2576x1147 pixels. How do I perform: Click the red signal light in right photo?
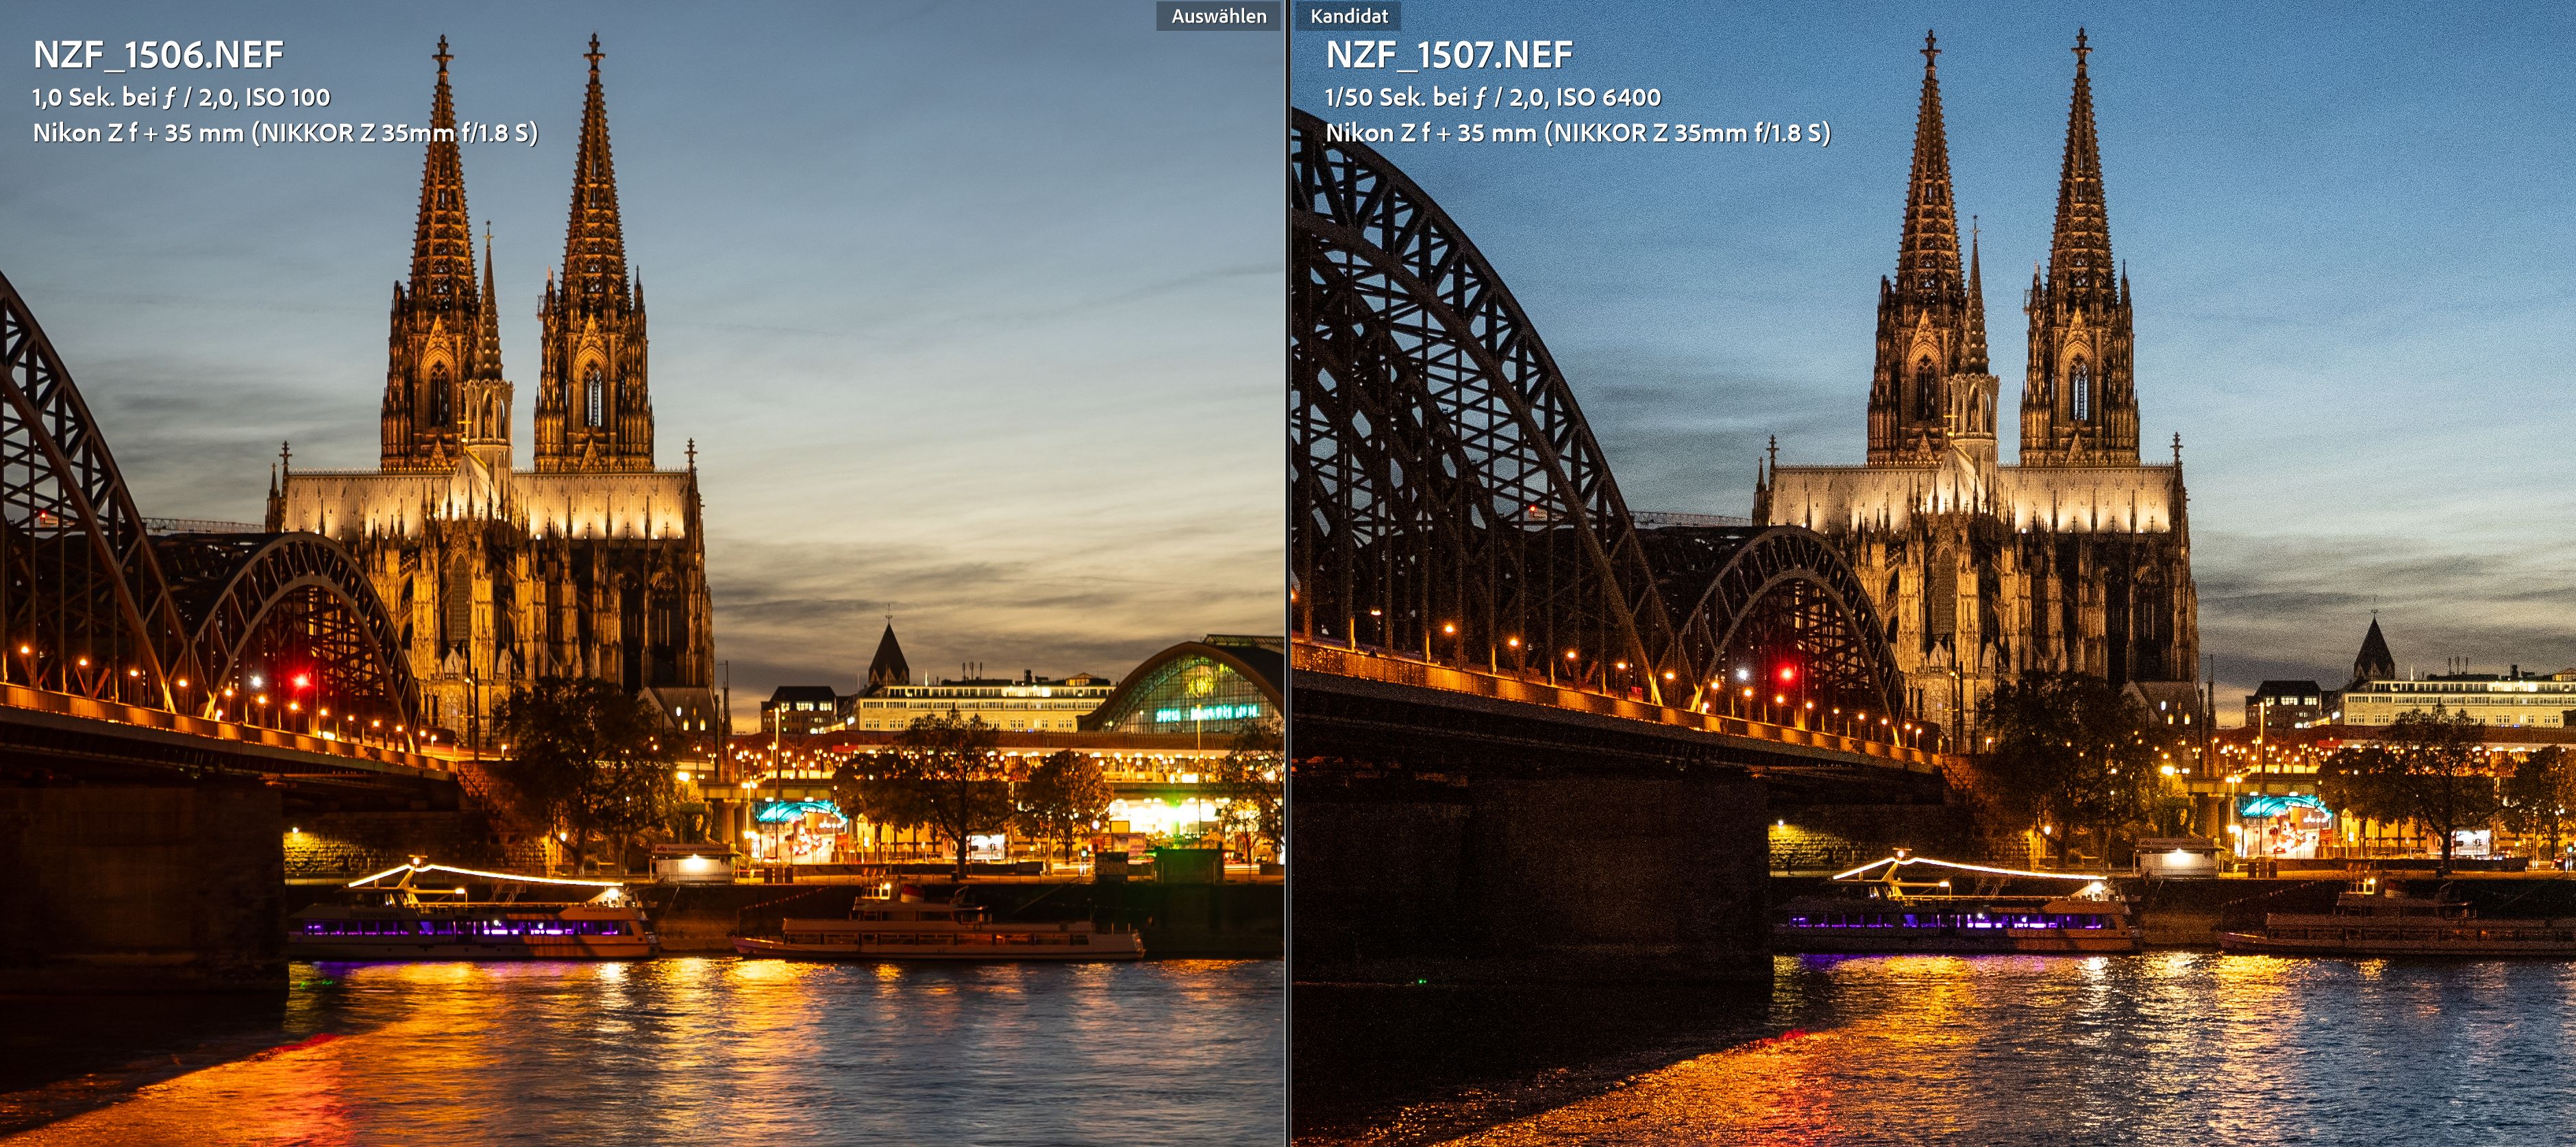click(1786, 673)
